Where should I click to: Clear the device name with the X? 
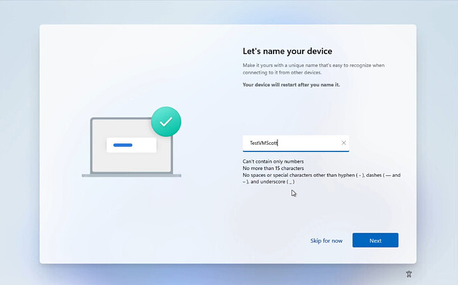pyautogui.click(x=344, y=143)
